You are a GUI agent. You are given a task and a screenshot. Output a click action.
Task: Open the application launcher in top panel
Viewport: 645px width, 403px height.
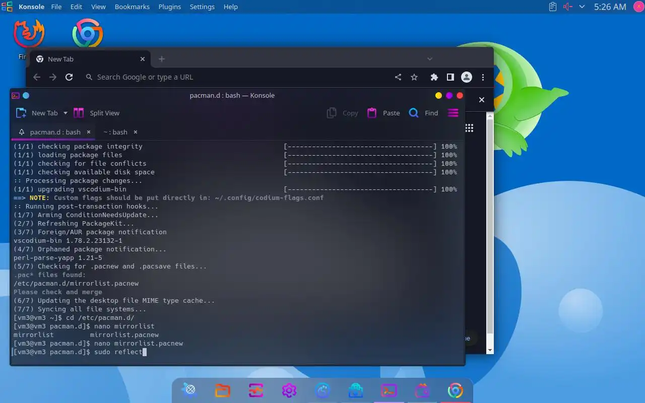(x=7, y=7)
